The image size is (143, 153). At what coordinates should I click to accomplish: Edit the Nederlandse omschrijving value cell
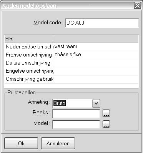pos(96,47)
